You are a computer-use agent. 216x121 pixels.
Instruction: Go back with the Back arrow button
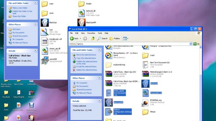(x=74, y=39)
